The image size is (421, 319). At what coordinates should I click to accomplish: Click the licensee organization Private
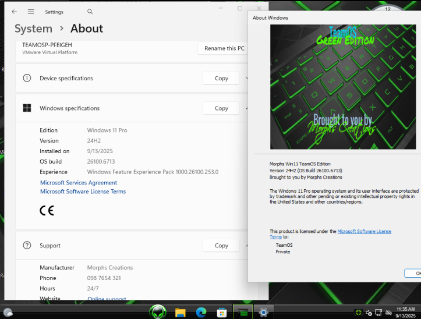click(x=283, y=252)
